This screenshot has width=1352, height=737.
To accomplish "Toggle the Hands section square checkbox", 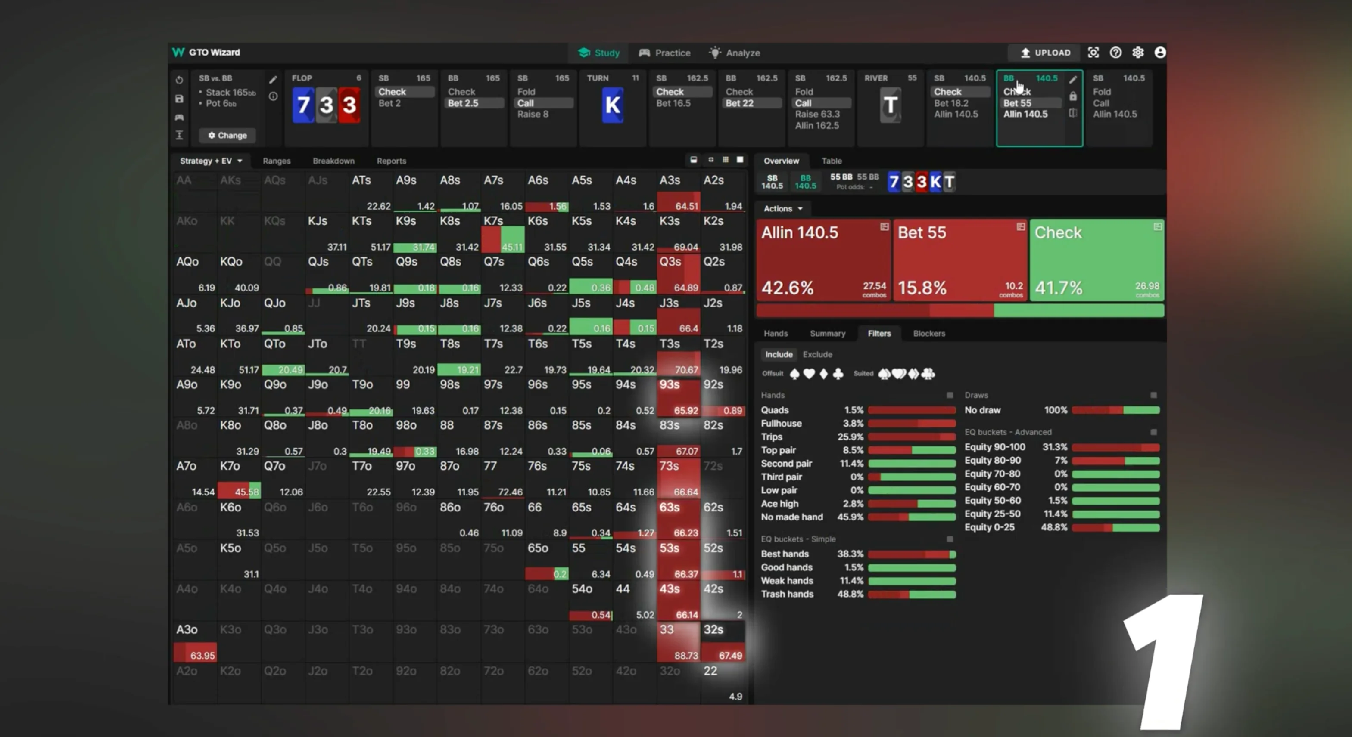I will [950, 395].
